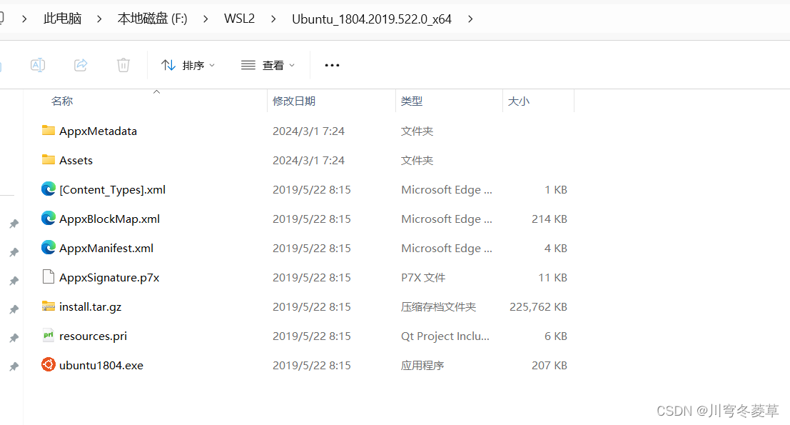Click archive icon of install.tar.gz
Viewport: 790px width, 425px height.
coord(49,306)
